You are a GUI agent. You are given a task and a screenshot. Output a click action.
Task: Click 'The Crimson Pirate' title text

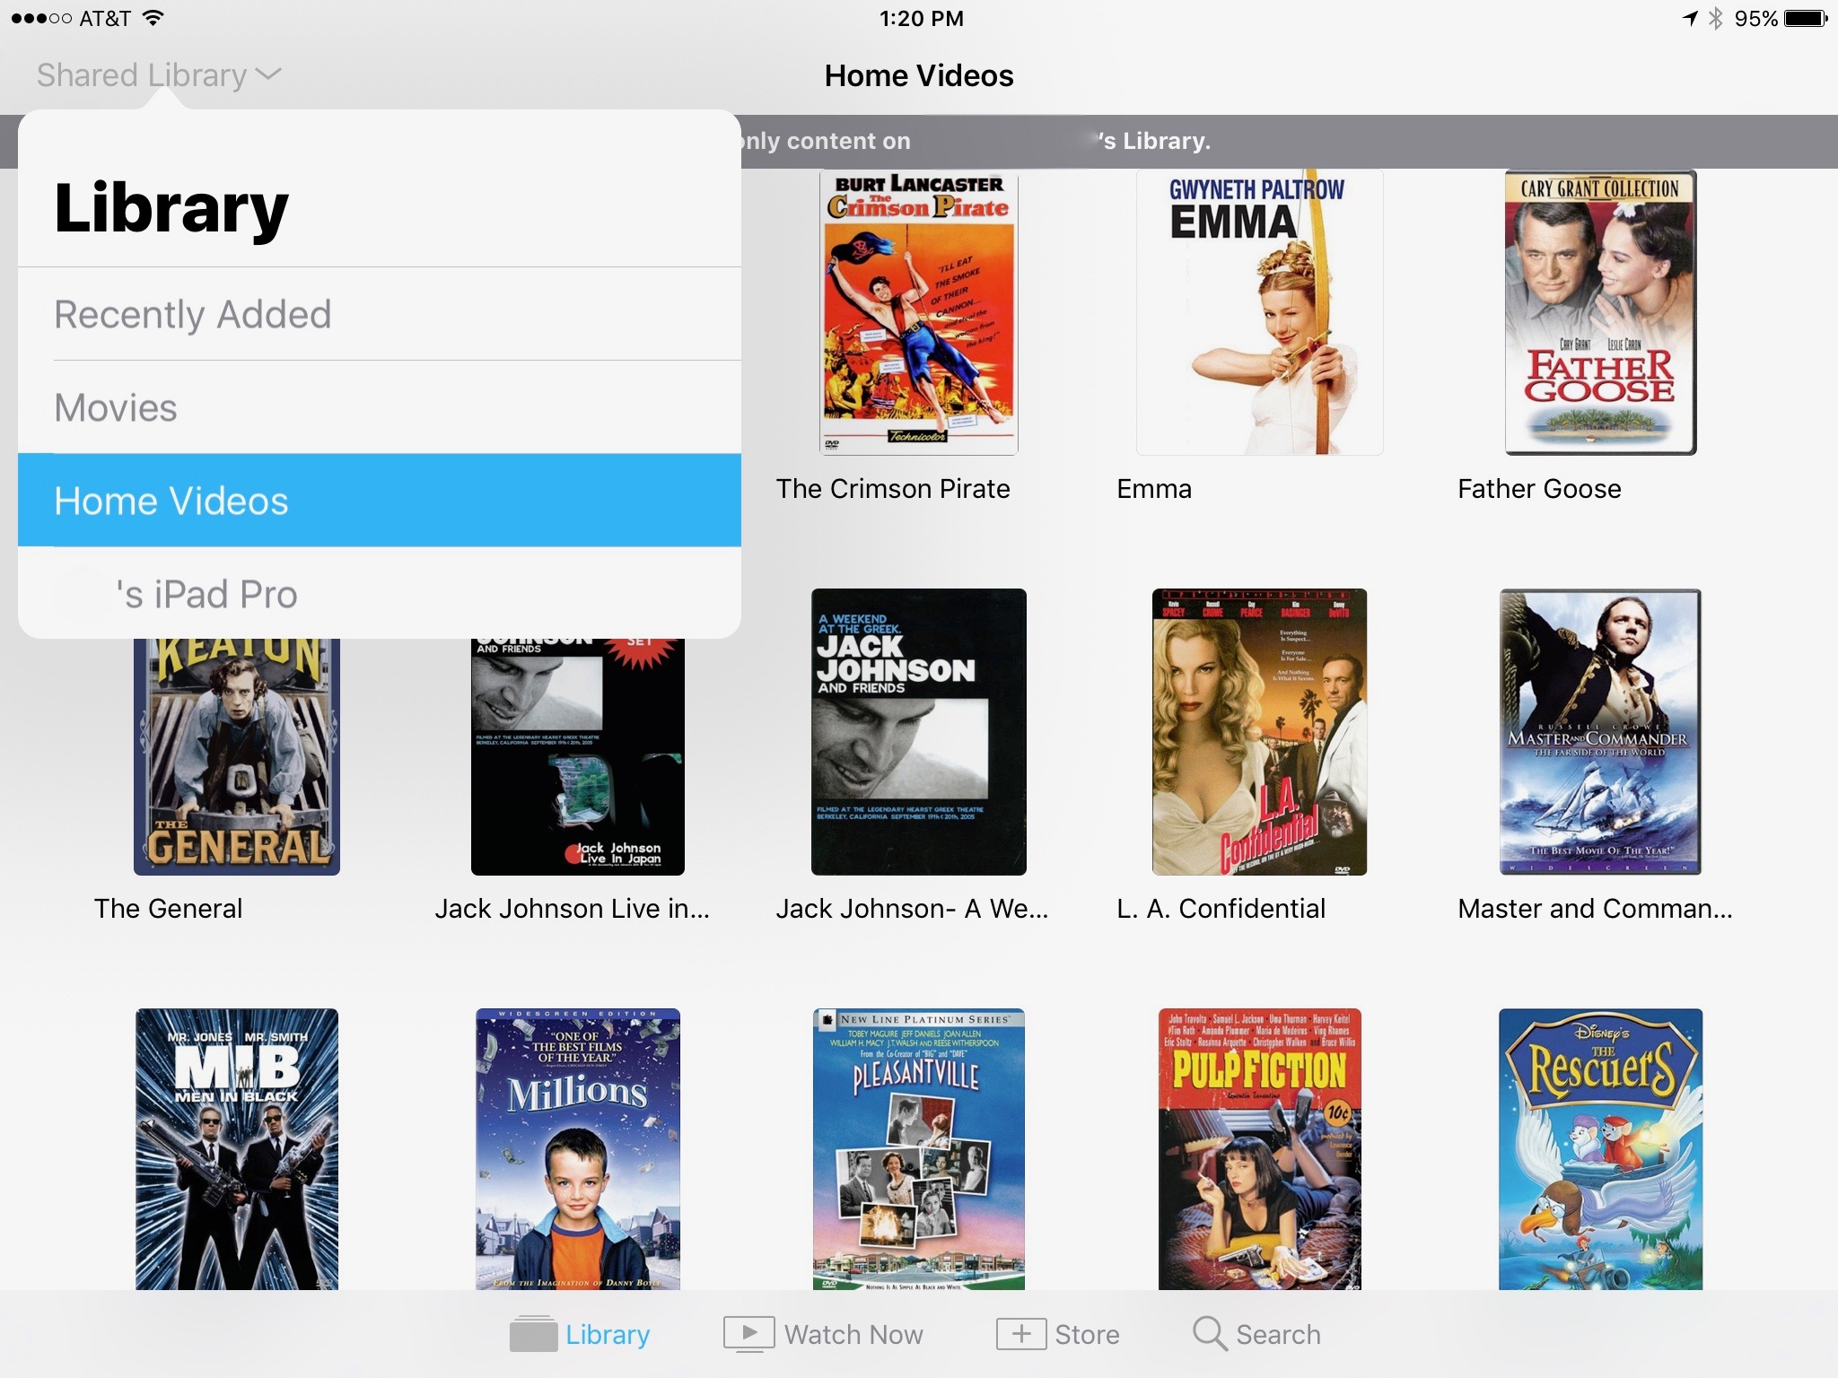tap(893, 489)
